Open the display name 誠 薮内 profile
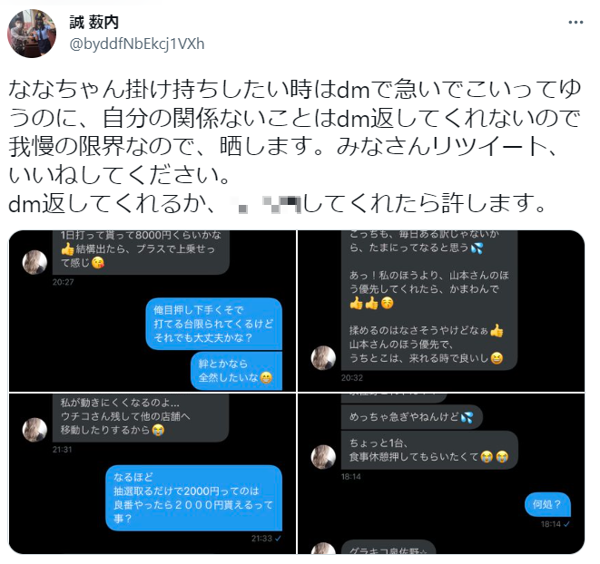Viewport: 600px width, 564px height. pyautogui.click(x=94, y=22)
